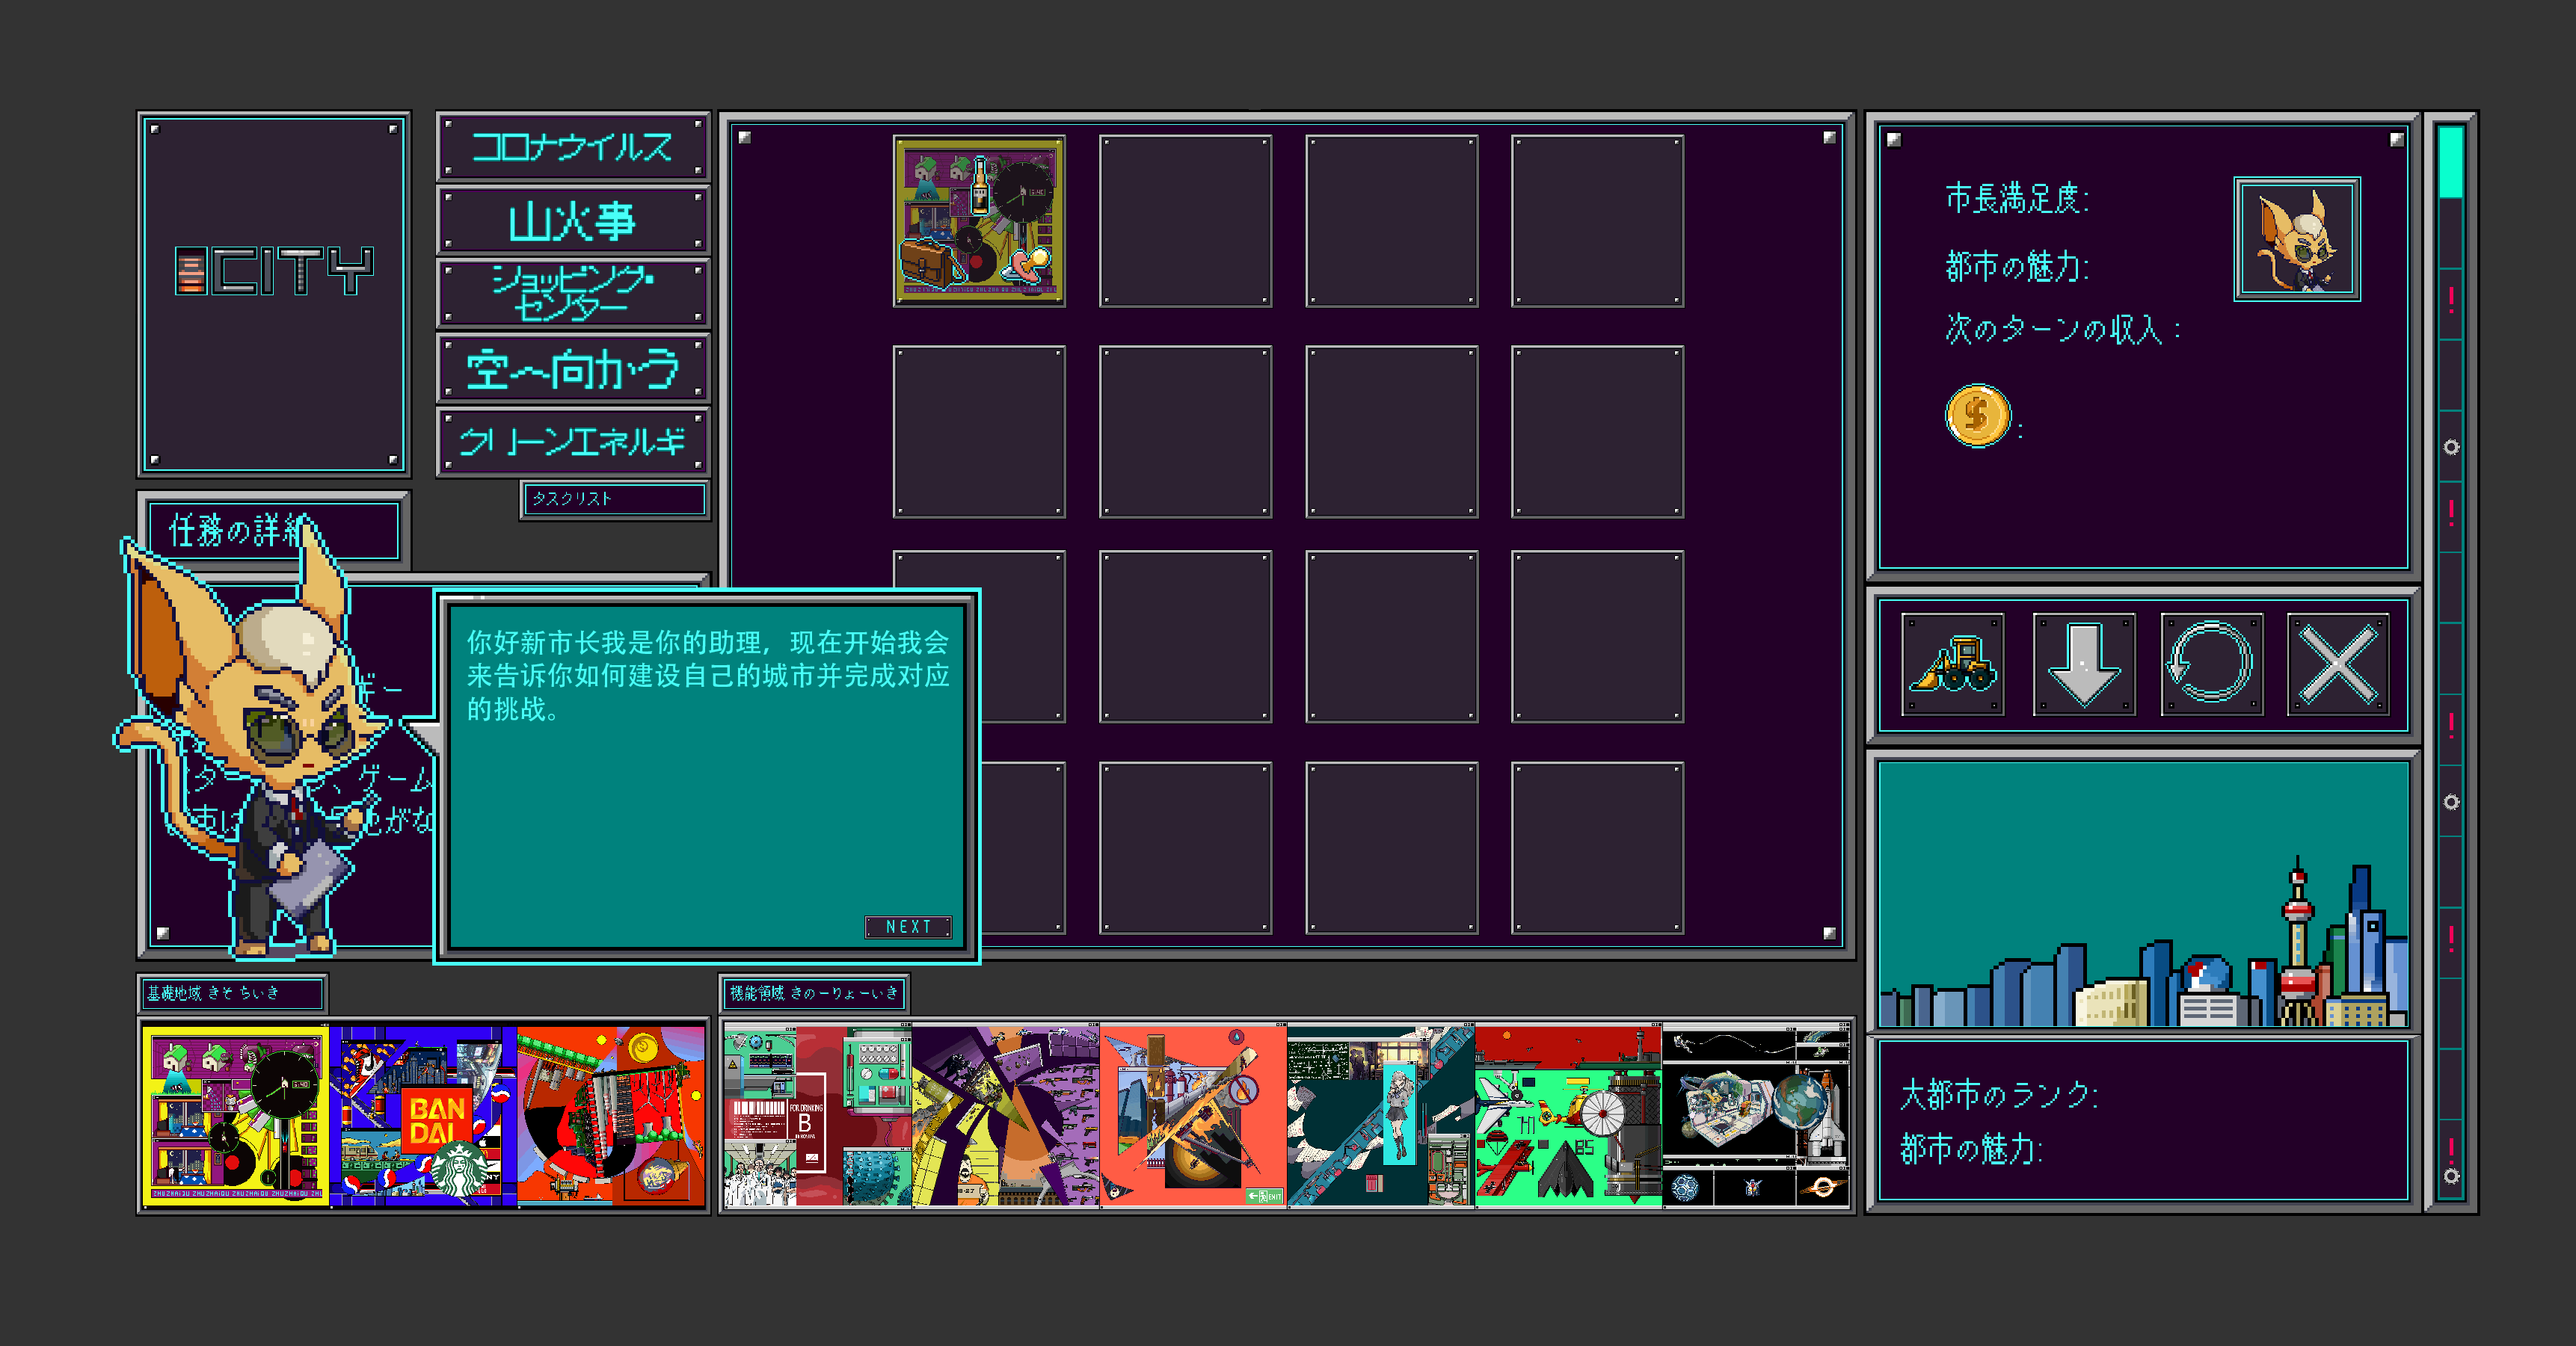Click the empty grid slot right of the placed building
Viewport: 2576px width, 1346px height.
pos(1185,220)
